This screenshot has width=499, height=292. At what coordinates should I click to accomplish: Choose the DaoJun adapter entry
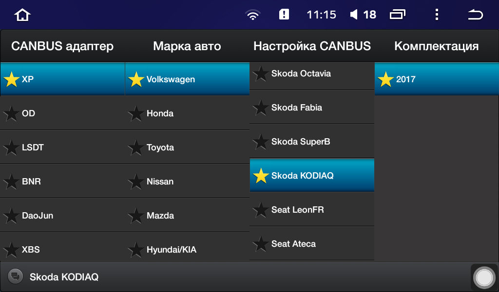pyautogui.click(x=62, y=216)
